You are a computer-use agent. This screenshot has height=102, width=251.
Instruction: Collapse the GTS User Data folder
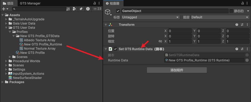point(6,27)
